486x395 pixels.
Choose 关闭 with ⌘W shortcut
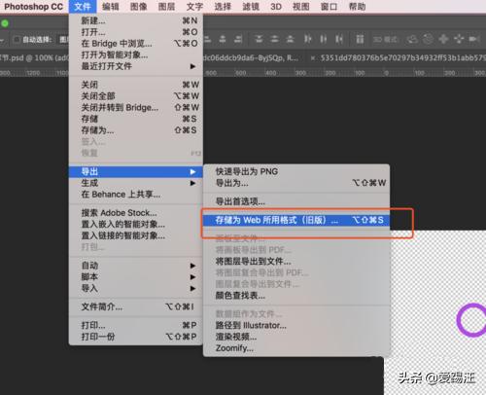point(136,85)
